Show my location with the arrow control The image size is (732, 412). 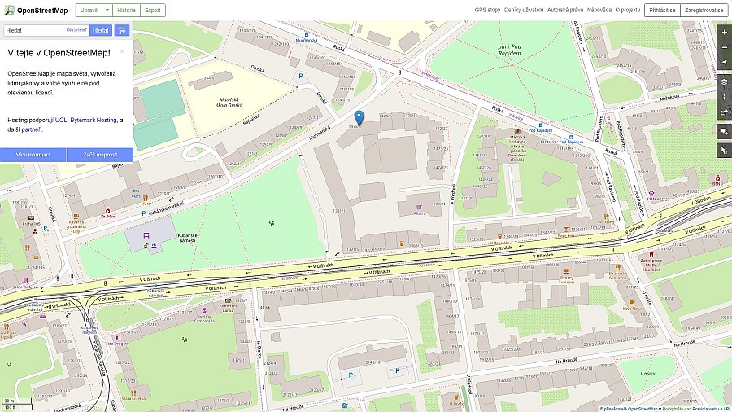pos(724,63)
